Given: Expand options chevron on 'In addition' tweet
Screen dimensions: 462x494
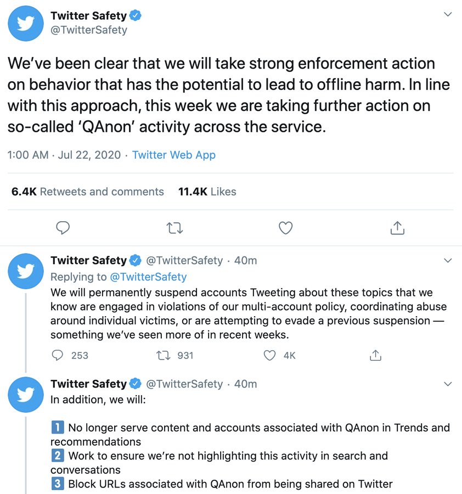Looking at the screenshot, I should [x=448, y=384].
